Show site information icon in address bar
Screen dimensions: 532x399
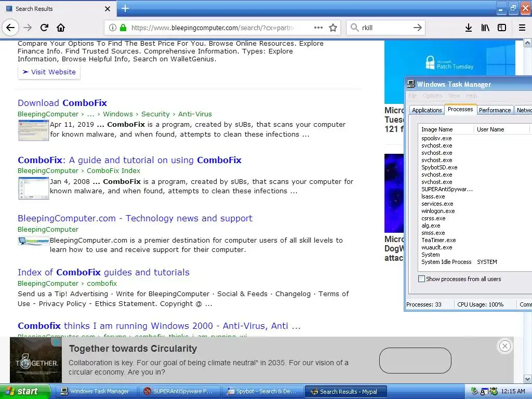(113, 28)
